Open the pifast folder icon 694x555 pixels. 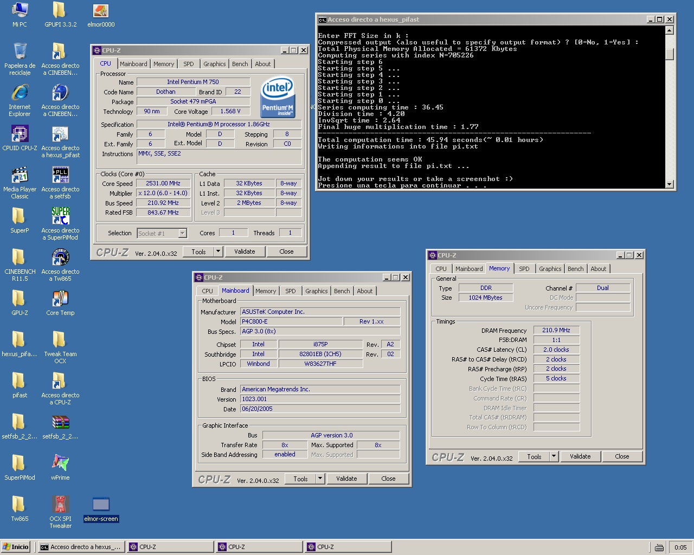click(20, 385)
